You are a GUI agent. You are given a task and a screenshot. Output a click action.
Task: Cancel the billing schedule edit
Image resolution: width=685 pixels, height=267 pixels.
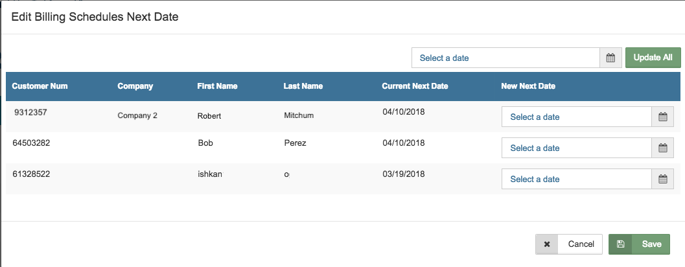[569, 244]
